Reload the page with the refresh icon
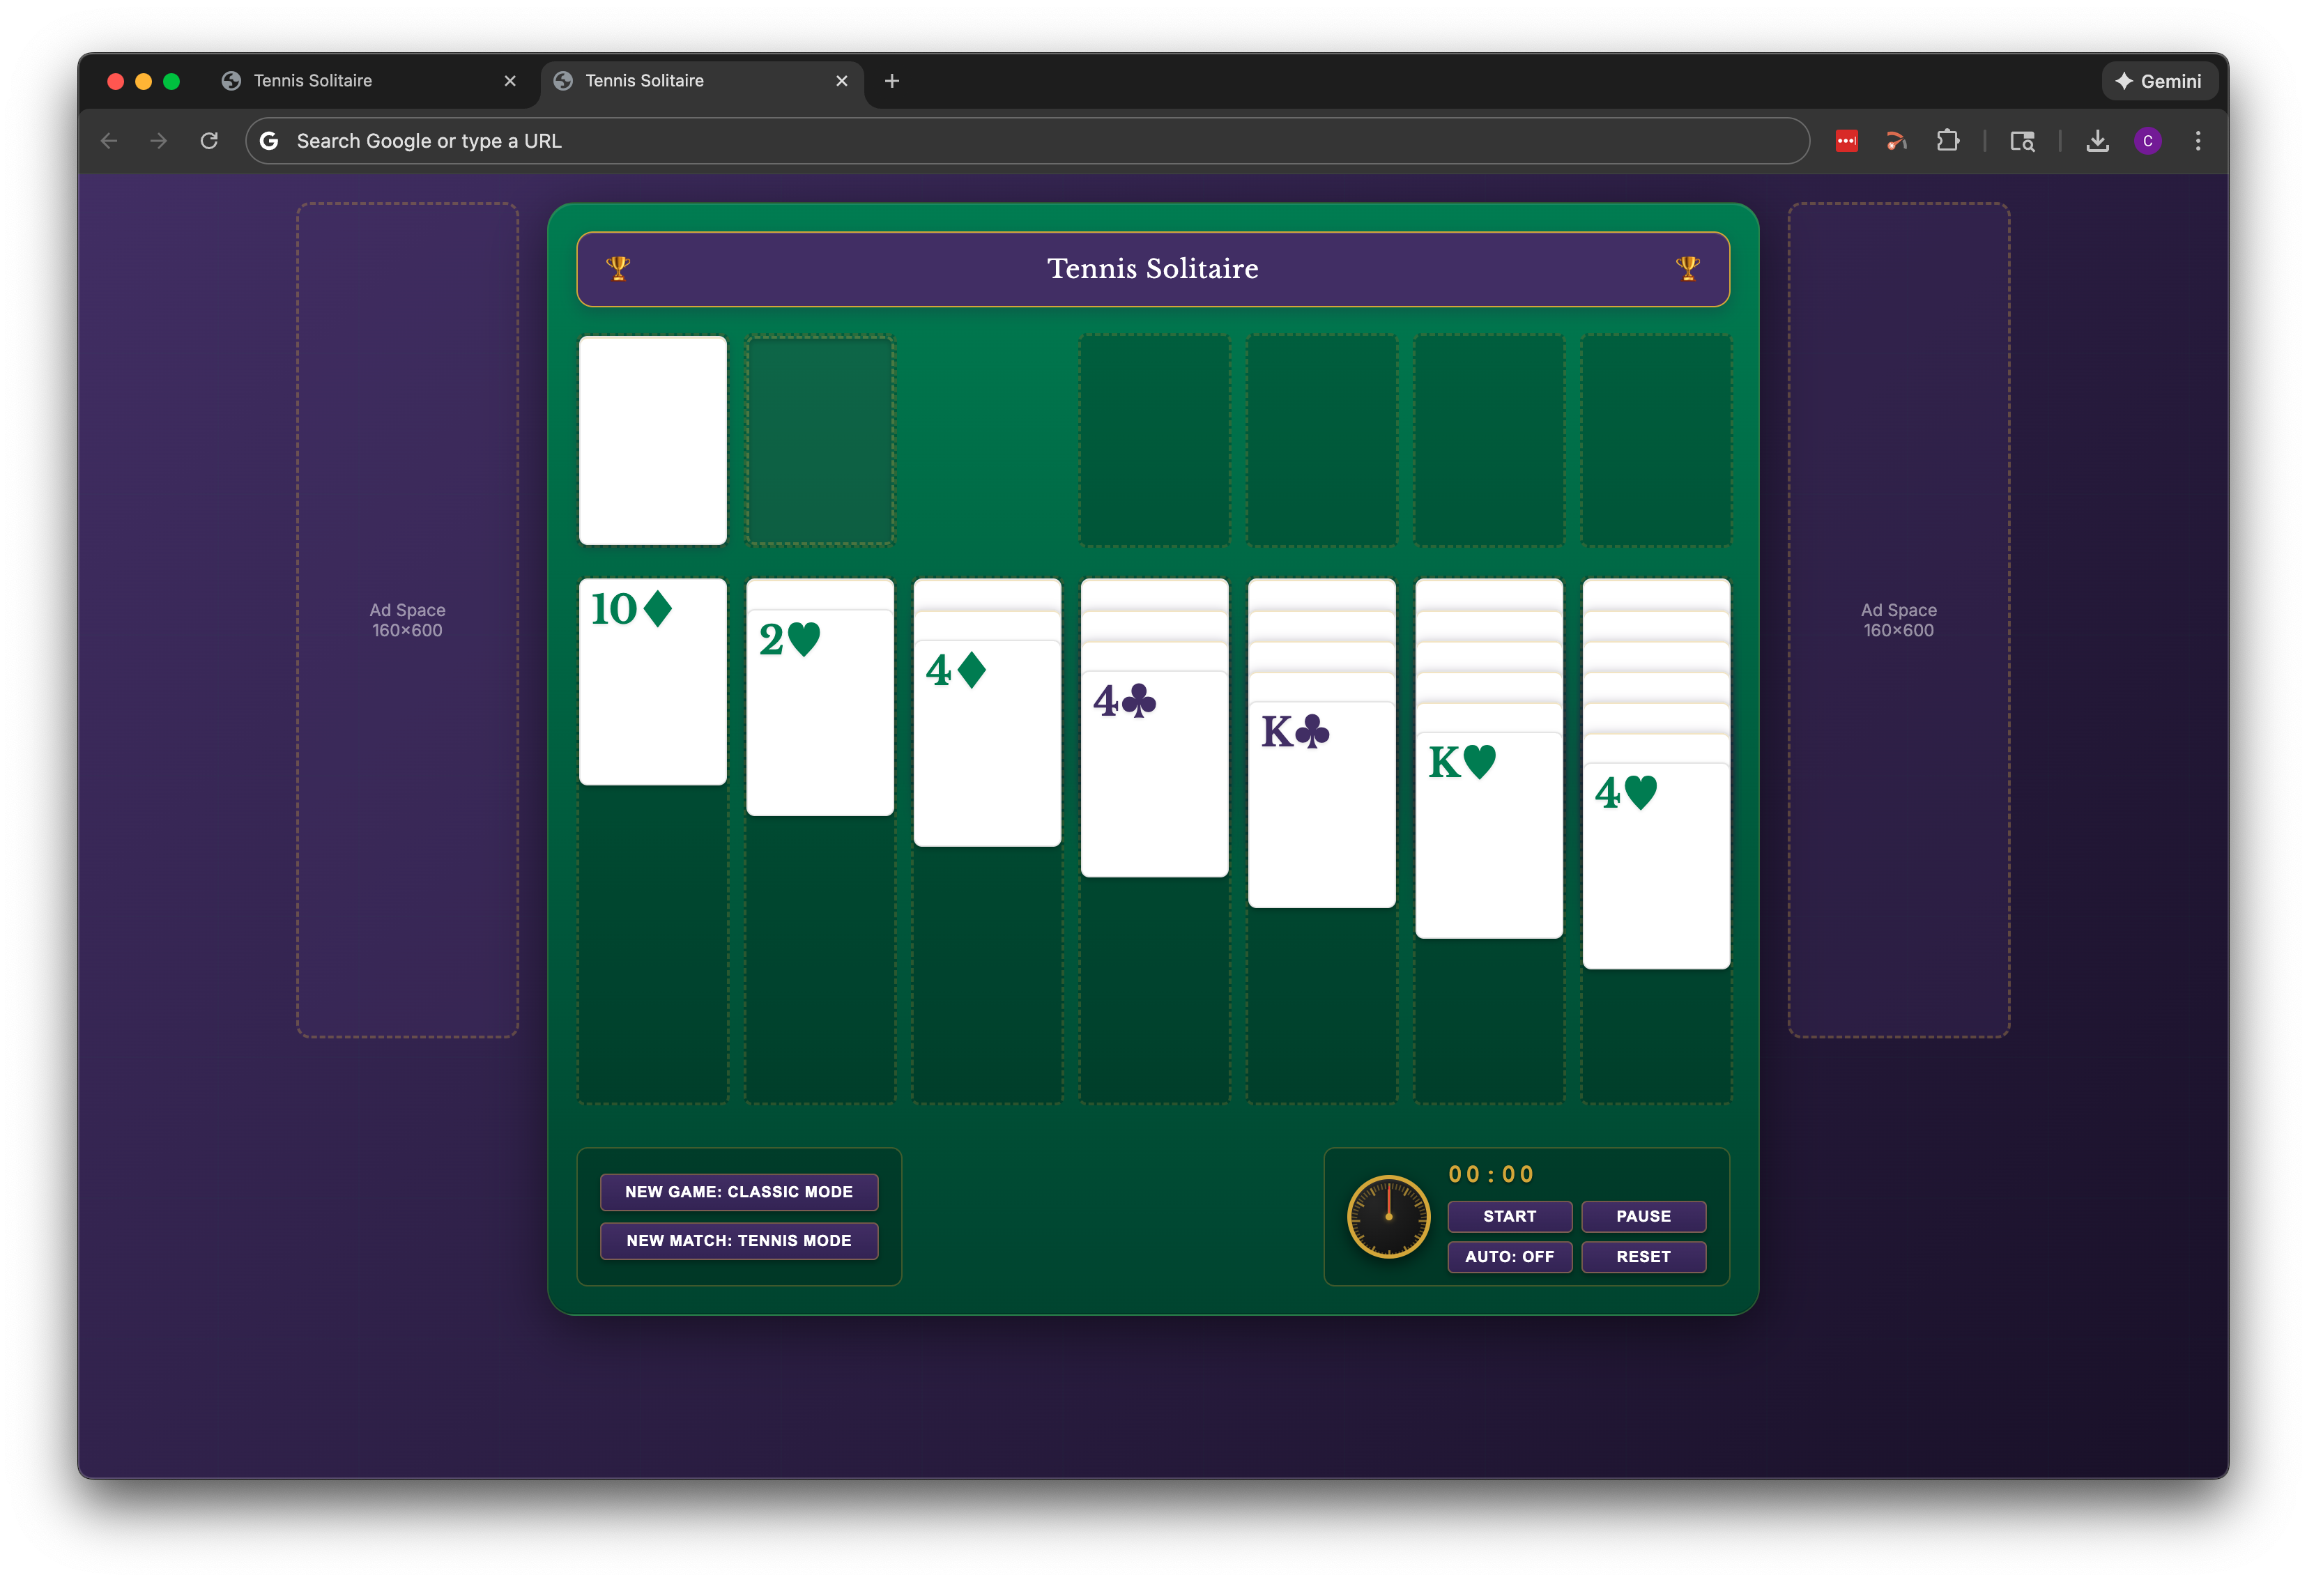2307x1582 pixels. coord(208,141)
